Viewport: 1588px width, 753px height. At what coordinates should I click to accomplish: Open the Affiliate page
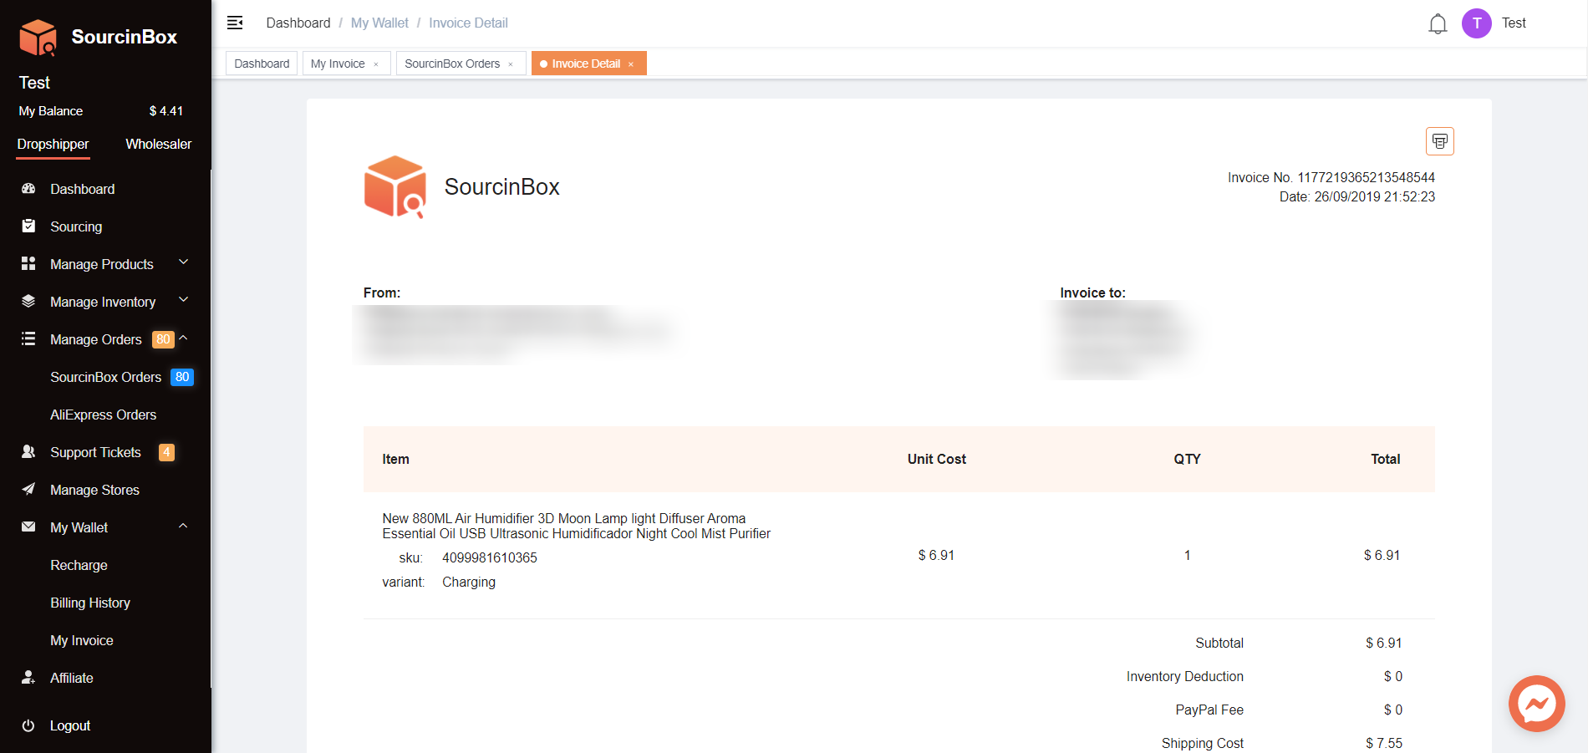72,678
